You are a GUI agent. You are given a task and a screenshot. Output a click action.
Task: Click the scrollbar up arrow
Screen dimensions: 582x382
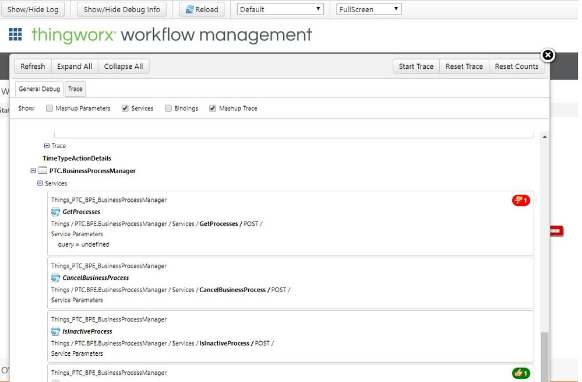coord(545,137)
